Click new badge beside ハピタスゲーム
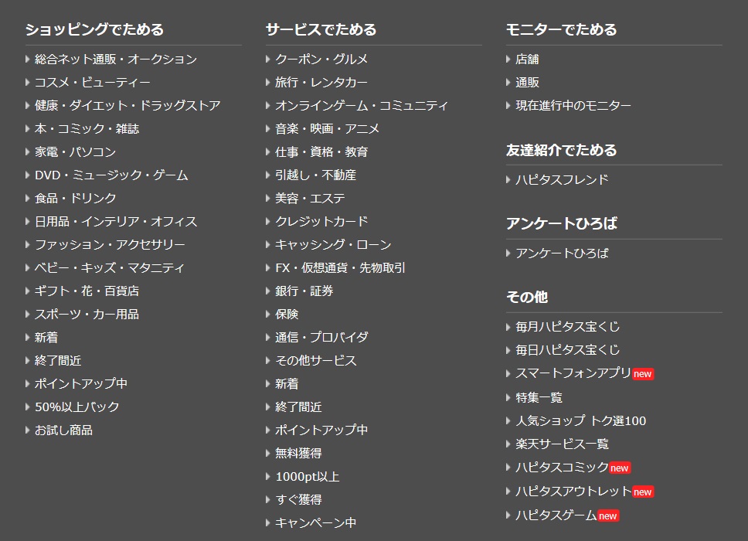 [x=608, y=515]
